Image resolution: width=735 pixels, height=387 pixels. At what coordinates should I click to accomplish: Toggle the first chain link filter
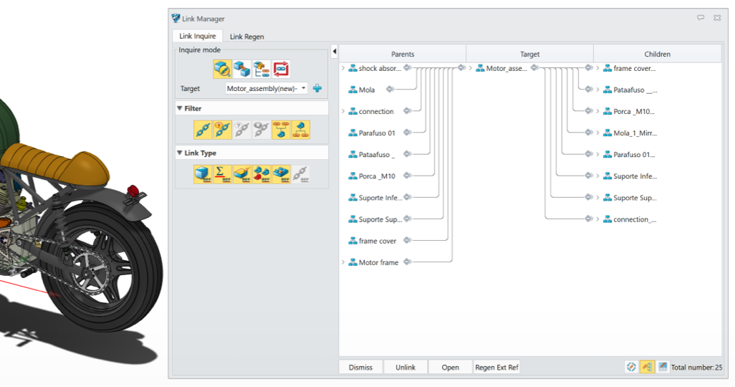[203, 130]
